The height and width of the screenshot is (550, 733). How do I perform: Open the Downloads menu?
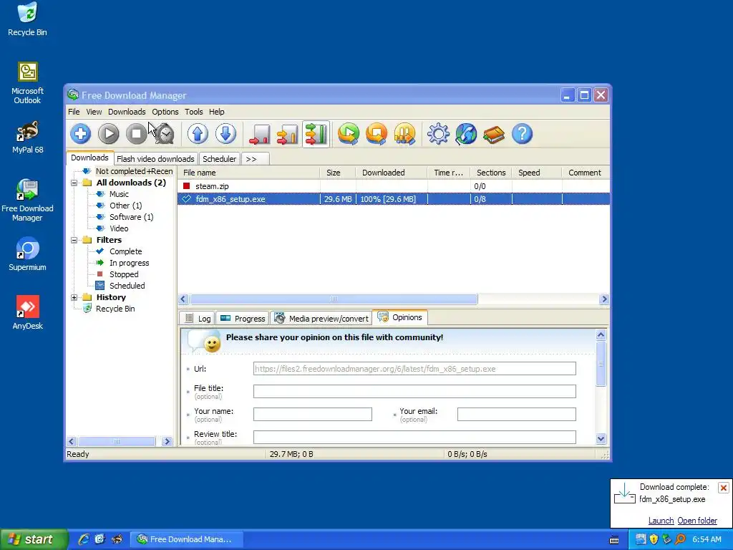pos(127,112)
